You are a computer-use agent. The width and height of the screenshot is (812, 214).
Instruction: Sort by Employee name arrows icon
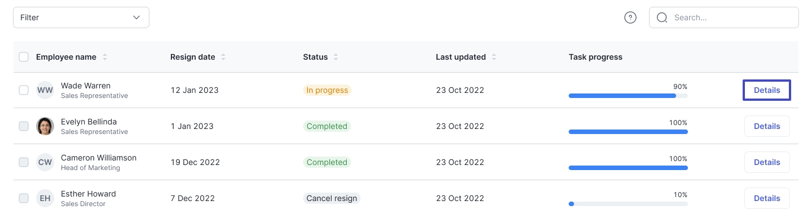(105, 57)
